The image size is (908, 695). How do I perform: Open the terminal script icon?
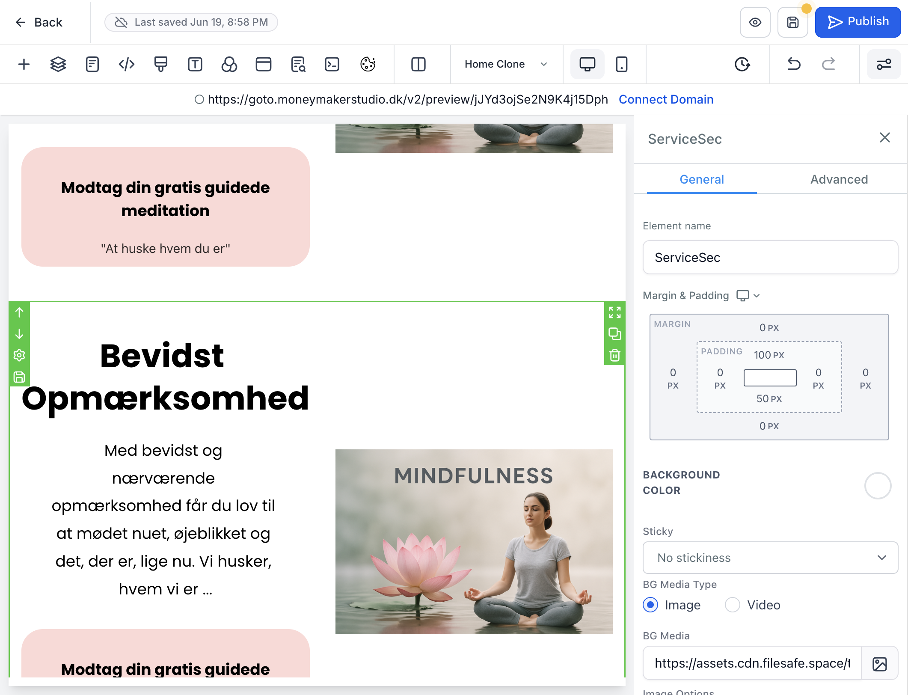[x=332, y=64]
